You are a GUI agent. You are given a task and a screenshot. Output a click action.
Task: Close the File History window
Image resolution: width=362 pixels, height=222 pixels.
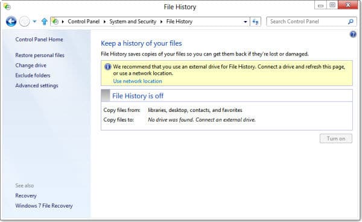click(x=348, y=5)
